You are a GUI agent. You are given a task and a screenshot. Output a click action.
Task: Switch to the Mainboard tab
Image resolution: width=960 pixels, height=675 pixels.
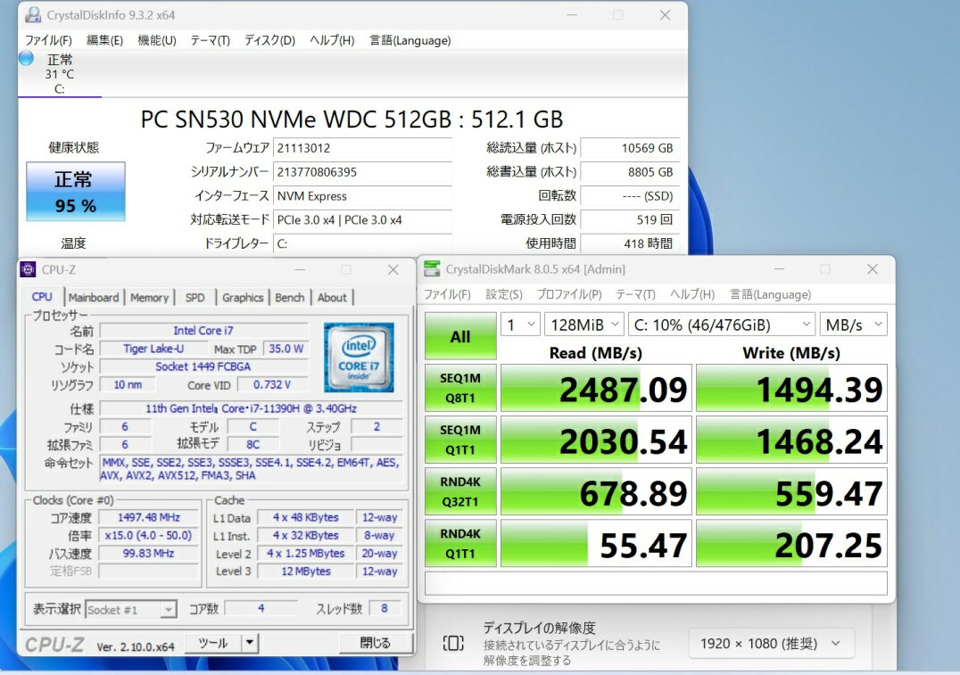click(94, 298)
